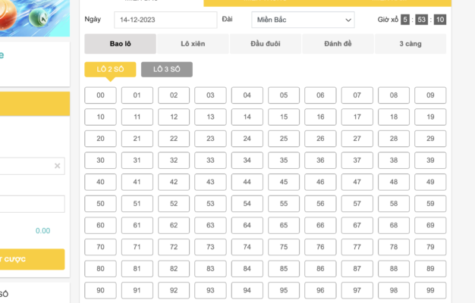
Task: Toggle number 00 in the grid
Action: coord(100,95)
